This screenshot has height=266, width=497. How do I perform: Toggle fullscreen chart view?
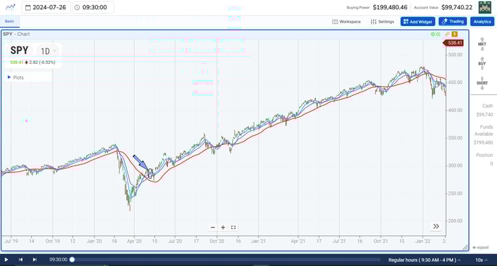click(234, 227)
